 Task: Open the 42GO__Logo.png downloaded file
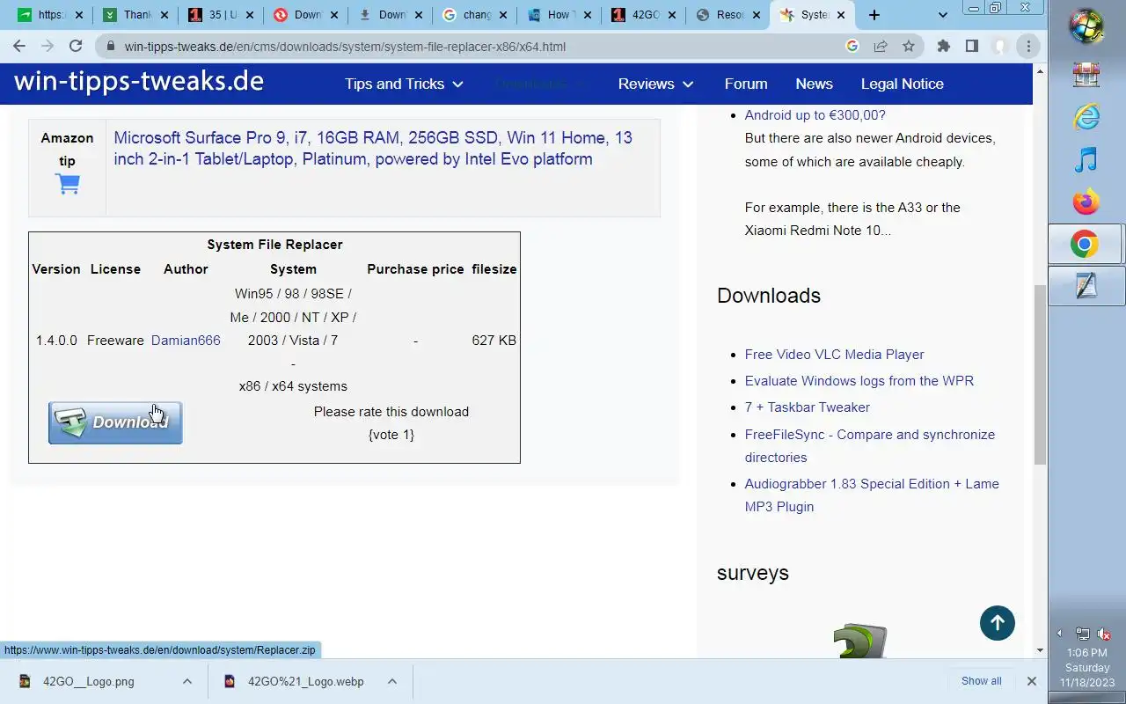pyautogui.click(x=89, y=681)
